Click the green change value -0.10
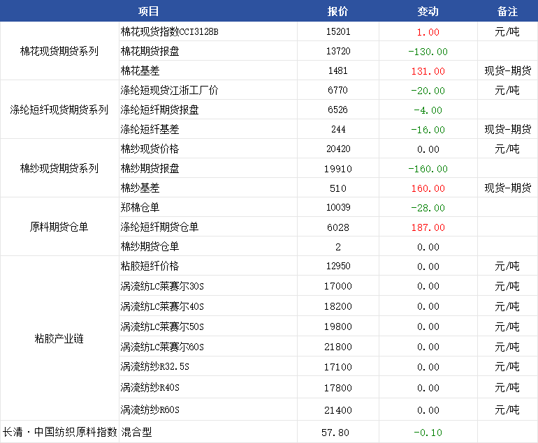Viewport: 538px width, 443px height. click(428, 433)
